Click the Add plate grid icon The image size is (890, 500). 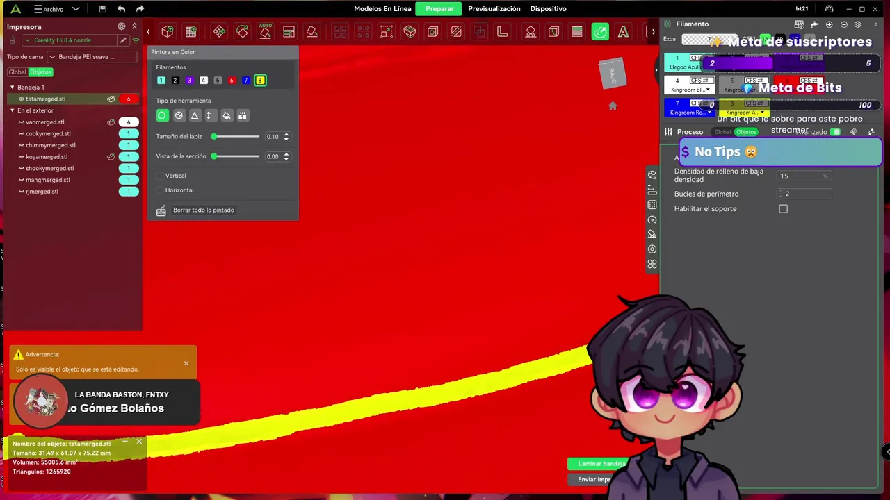click(x=191, y=31)
